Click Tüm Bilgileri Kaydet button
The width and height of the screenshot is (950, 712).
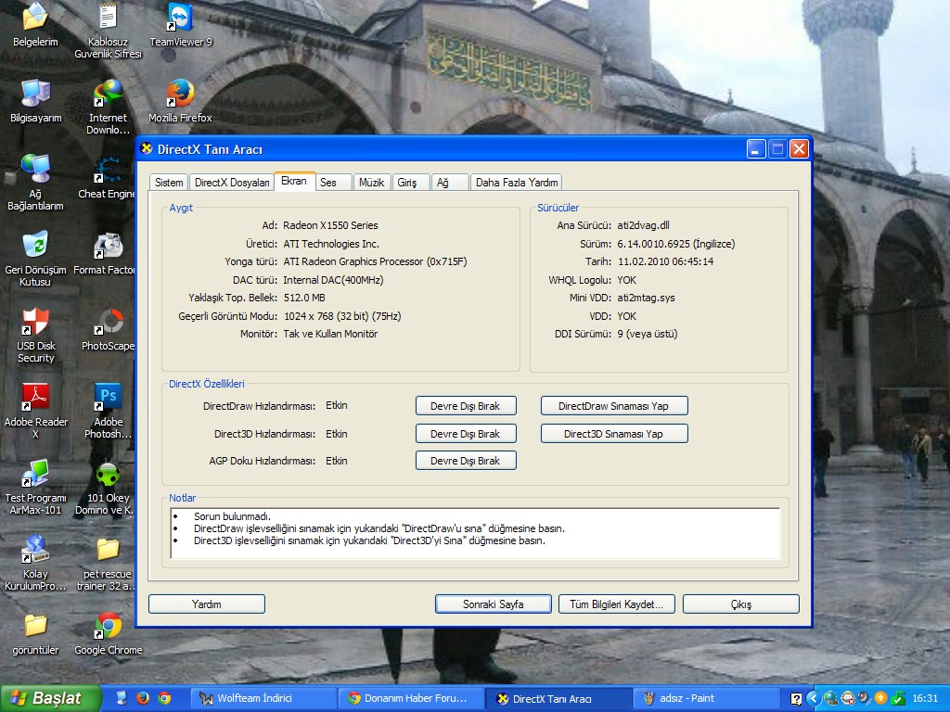tap(616, 604)
